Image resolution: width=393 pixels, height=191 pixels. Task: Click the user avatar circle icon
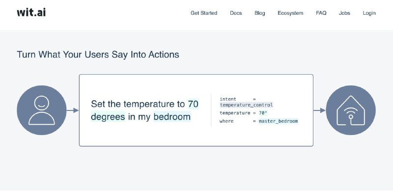coord(42,110)
